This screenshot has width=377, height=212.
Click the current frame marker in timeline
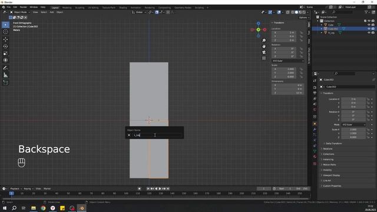coord(11,193)
